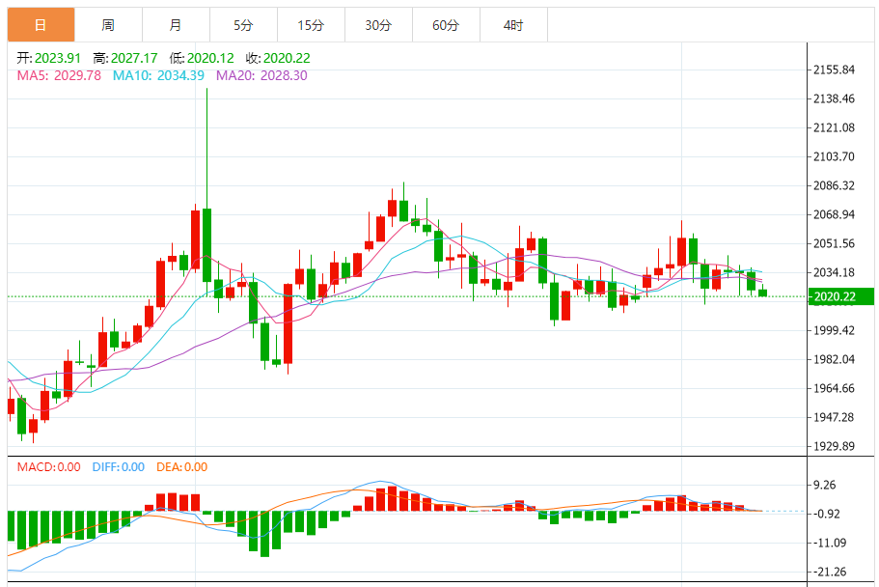Image resolution: width=879 pixels, height=587 pixels.
Task: Click the green 2020.22 current price tag
Action: 840,296
